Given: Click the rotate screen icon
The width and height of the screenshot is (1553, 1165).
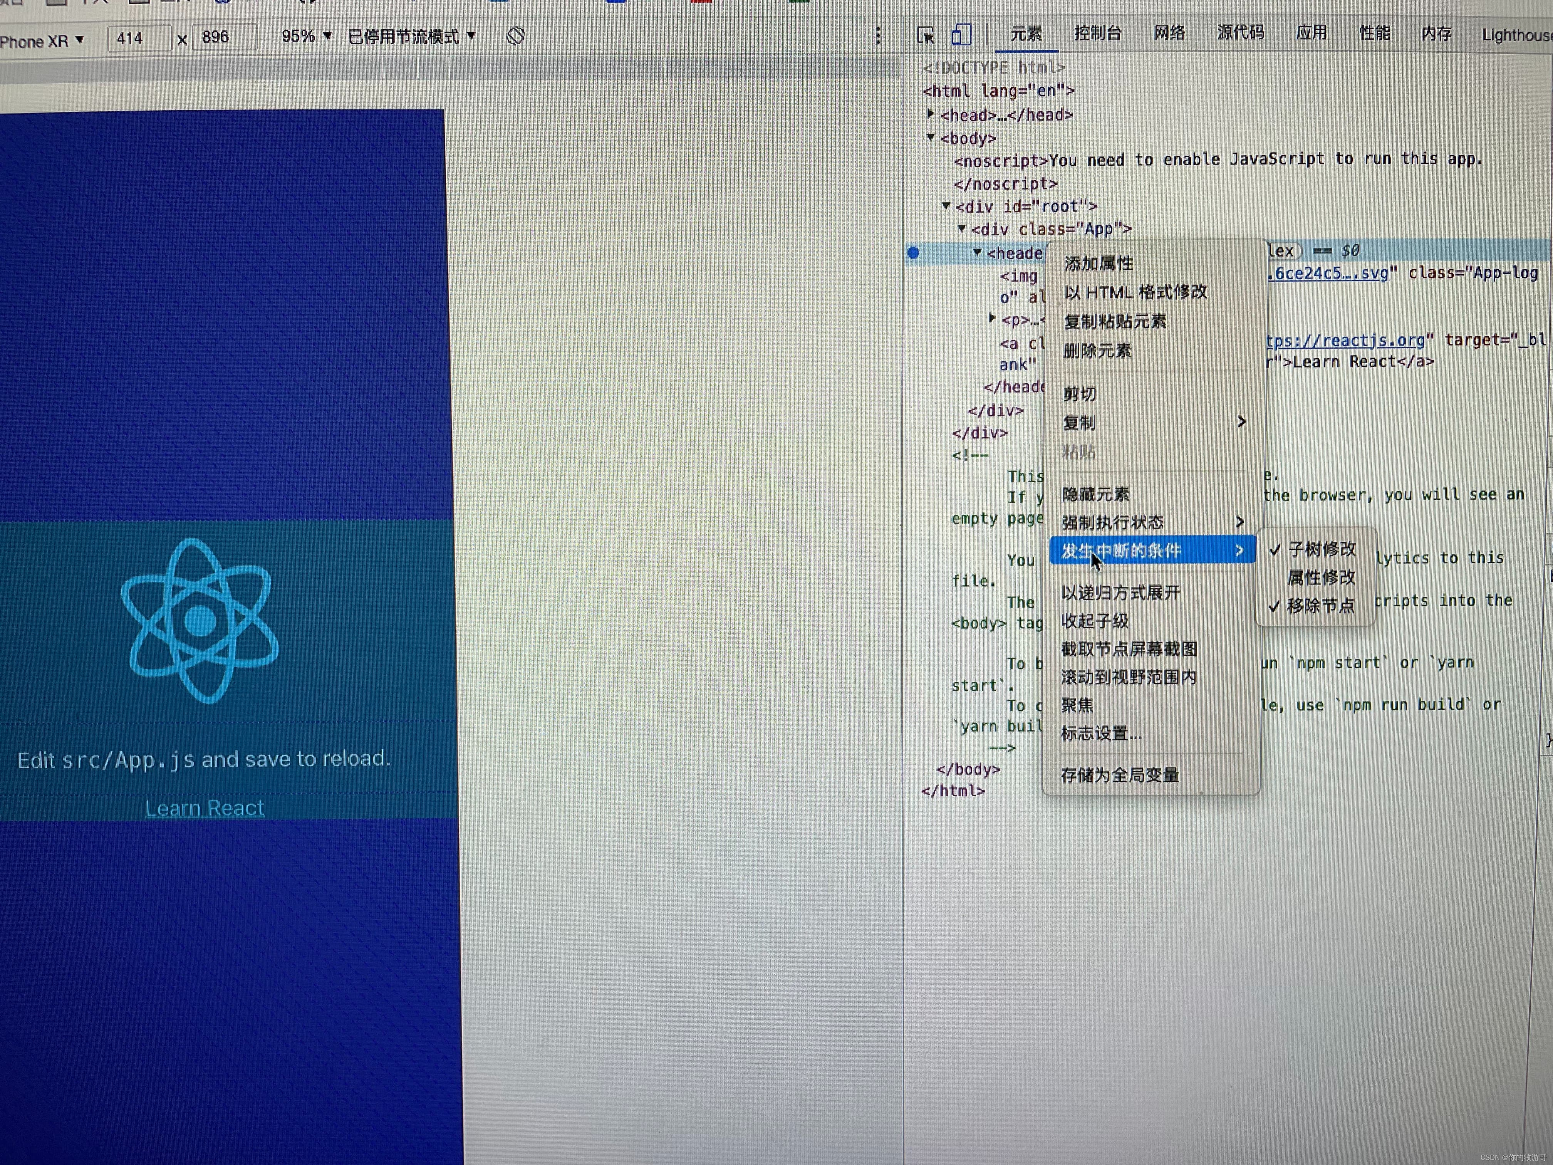Looking at the screenshot, I should click(x=515, y=36).
